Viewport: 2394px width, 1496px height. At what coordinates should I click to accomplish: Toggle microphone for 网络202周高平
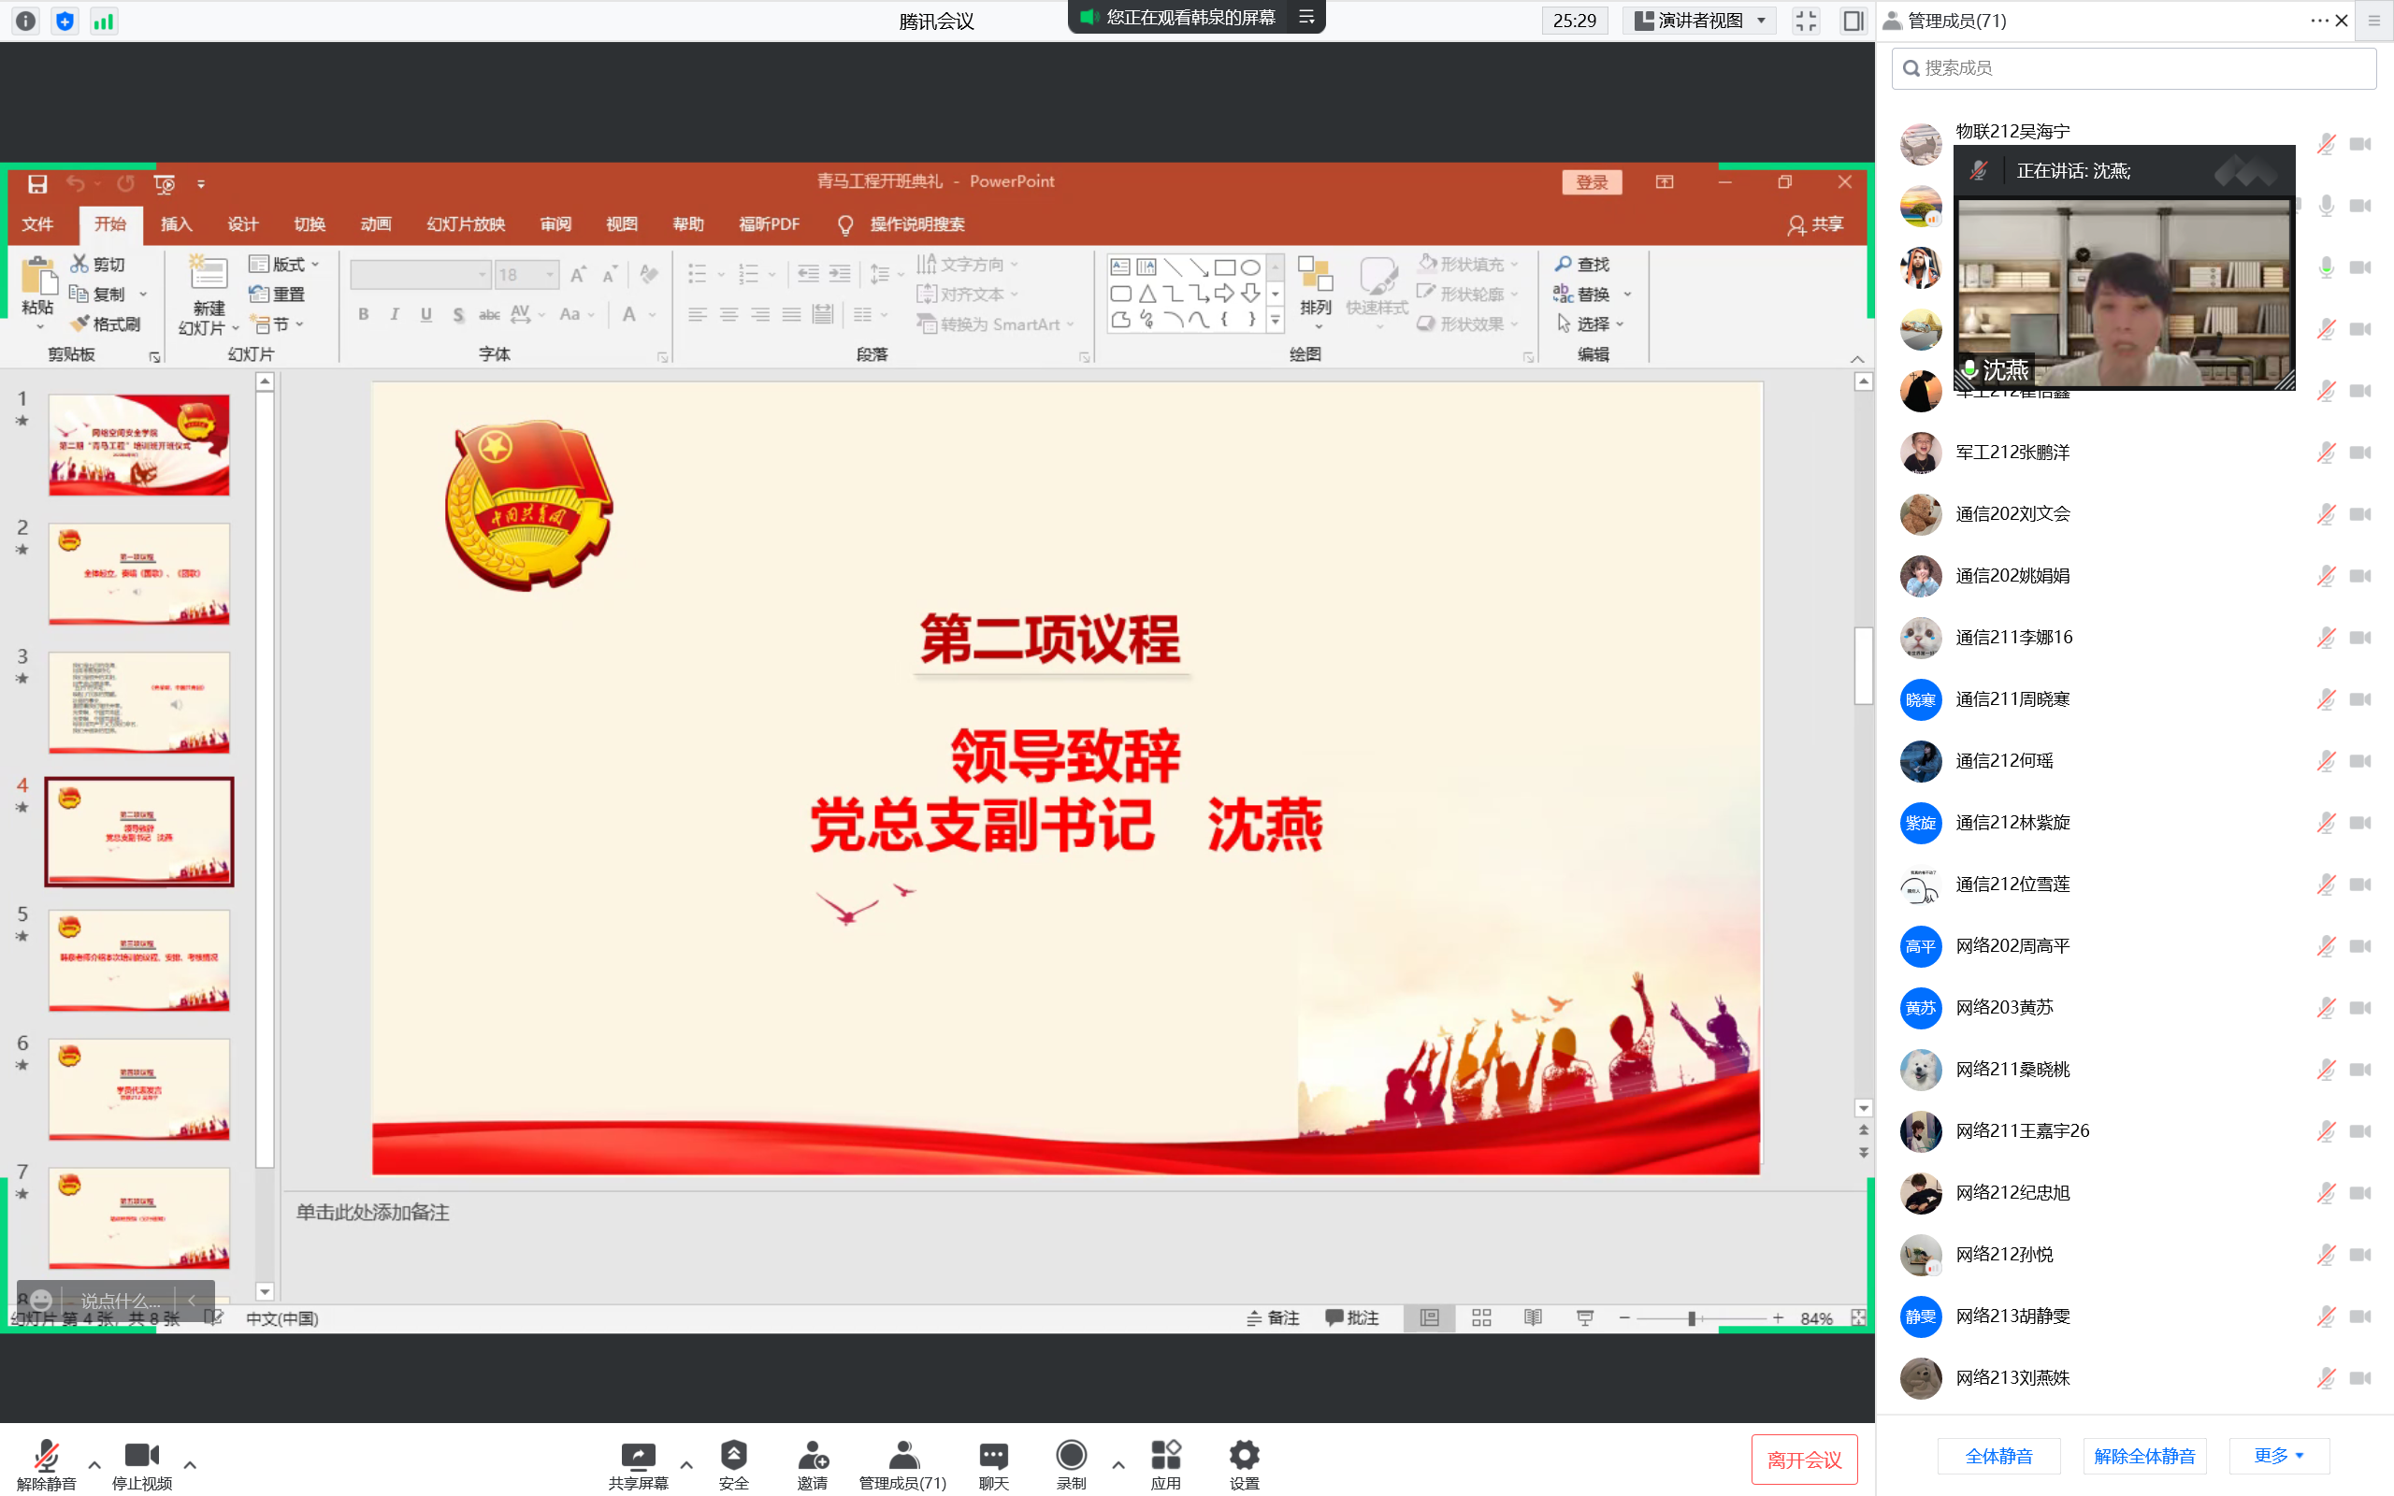click(2327, 946)
